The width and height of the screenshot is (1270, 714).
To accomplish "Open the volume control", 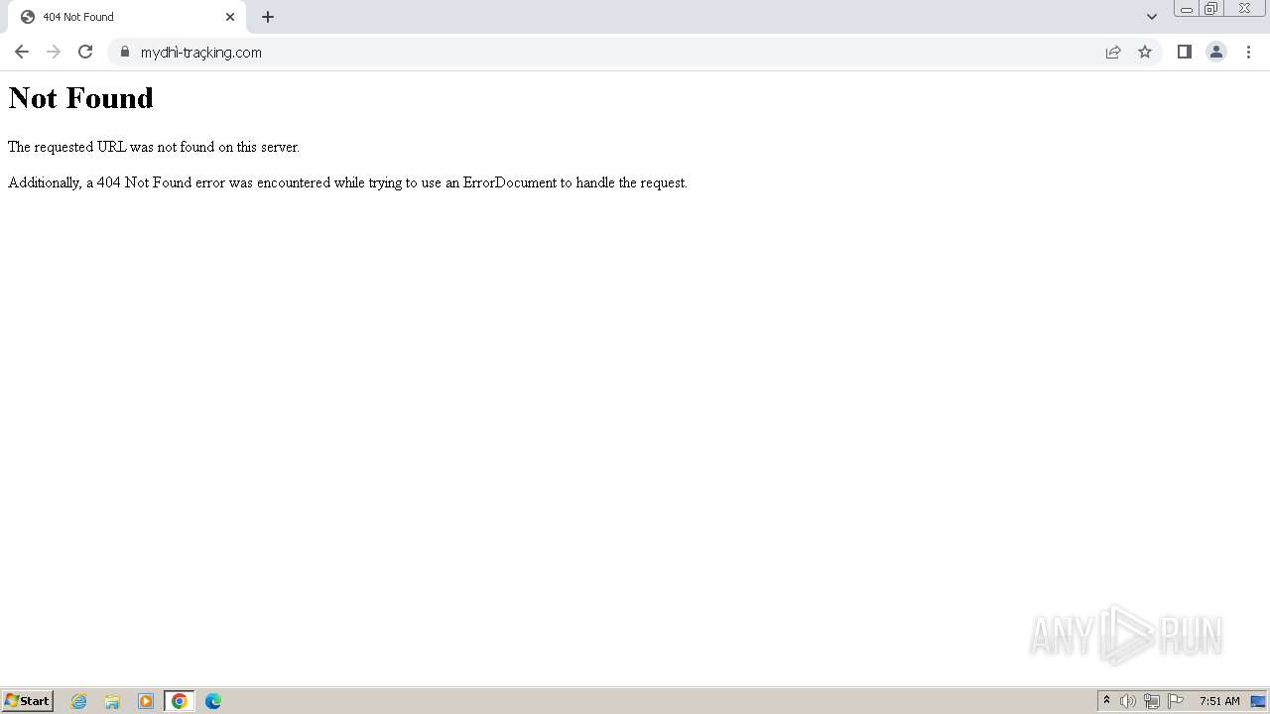I will (x=1128, y=701).
